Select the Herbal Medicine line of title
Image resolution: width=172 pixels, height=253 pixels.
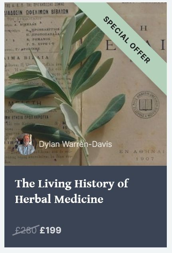[x=59, y=199]
